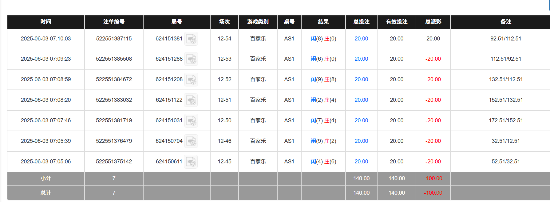Click the 注单编号 column header
This screenshot has height=202, width=550.
(x=114, y=22)
